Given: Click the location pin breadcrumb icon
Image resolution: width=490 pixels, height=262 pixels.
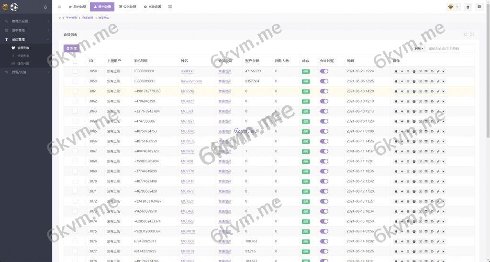Looking at the screenshot, I should click(x=60, y=18).
